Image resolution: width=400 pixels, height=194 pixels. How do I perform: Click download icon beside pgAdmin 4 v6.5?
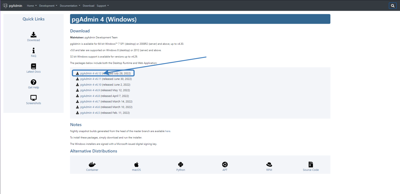(77, 113)
